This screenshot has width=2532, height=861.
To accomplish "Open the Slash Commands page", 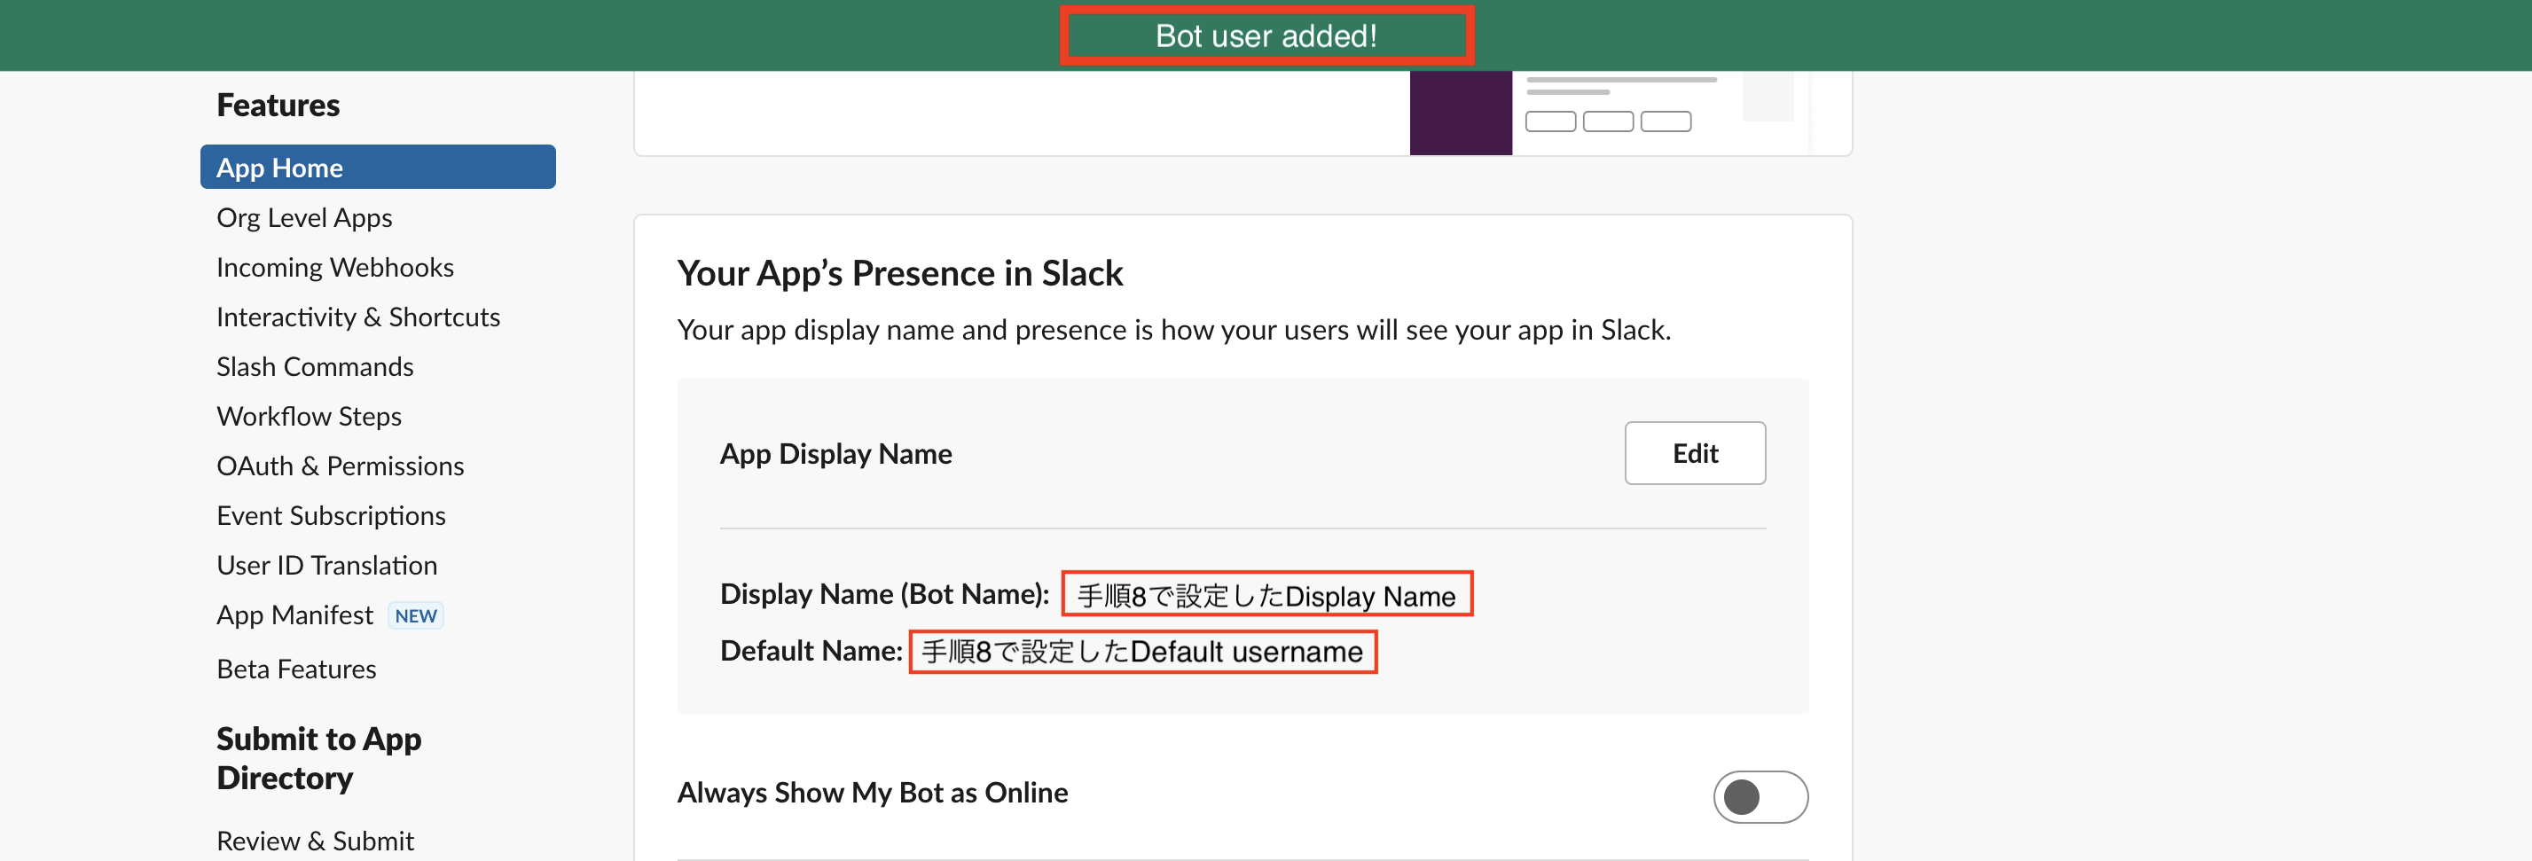I will coord(315,365).
